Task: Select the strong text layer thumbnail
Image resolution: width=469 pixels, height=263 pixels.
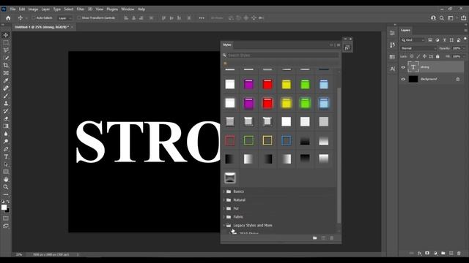Action: [x=413, y=67]
